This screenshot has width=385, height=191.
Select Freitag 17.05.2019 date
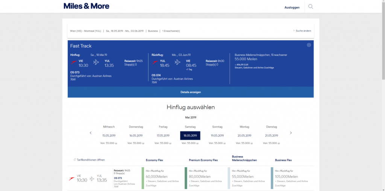[163, 135]
